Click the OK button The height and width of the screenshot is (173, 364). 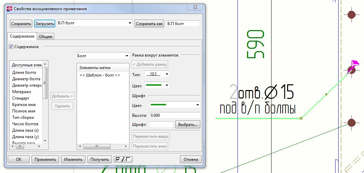pos(19,159)
